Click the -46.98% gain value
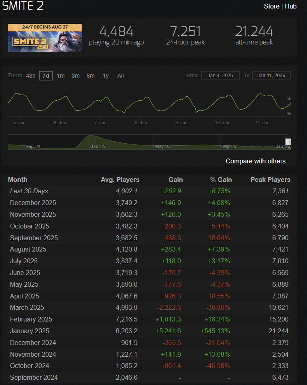Image resolution: width=307 pixels, height=385 pixels. [218, 366]
